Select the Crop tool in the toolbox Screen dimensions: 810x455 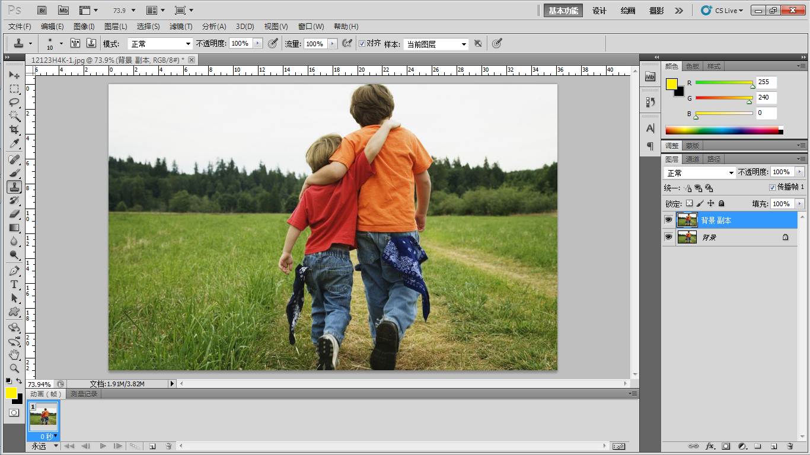click(x=14, y=129)
